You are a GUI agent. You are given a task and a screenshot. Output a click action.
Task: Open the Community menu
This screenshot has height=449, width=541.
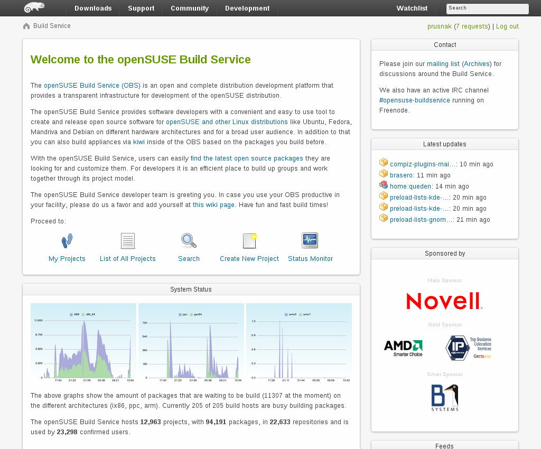click(190, 8)
